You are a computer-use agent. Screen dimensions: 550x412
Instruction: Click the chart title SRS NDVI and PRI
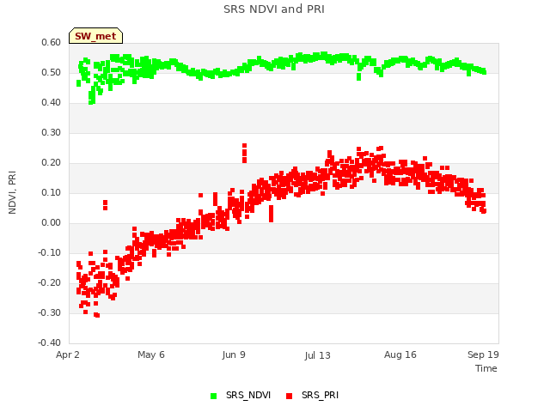coord(274,9)
